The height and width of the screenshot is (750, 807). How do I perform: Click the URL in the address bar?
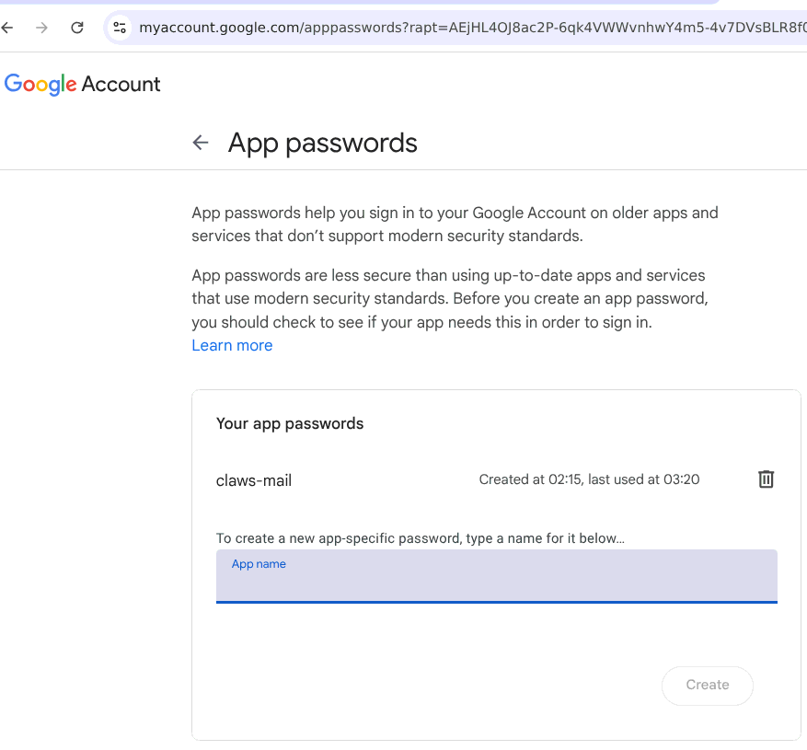(472, 28)
